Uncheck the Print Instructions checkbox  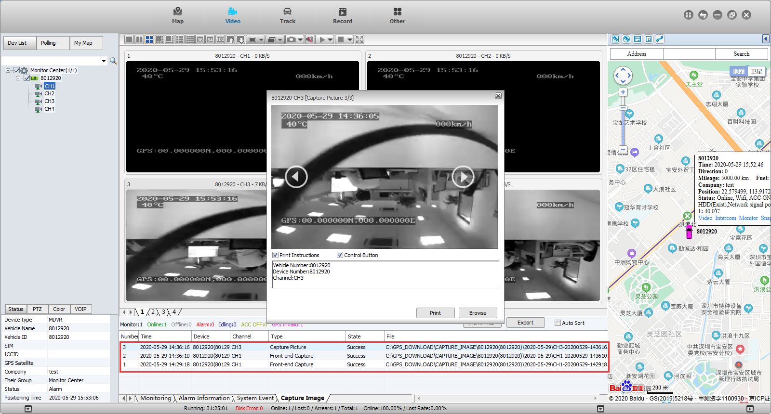coord(275,255)
